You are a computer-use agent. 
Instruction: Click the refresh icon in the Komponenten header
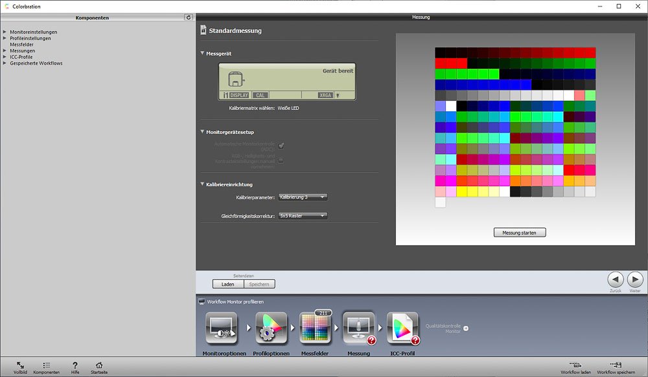pos(189,17)
